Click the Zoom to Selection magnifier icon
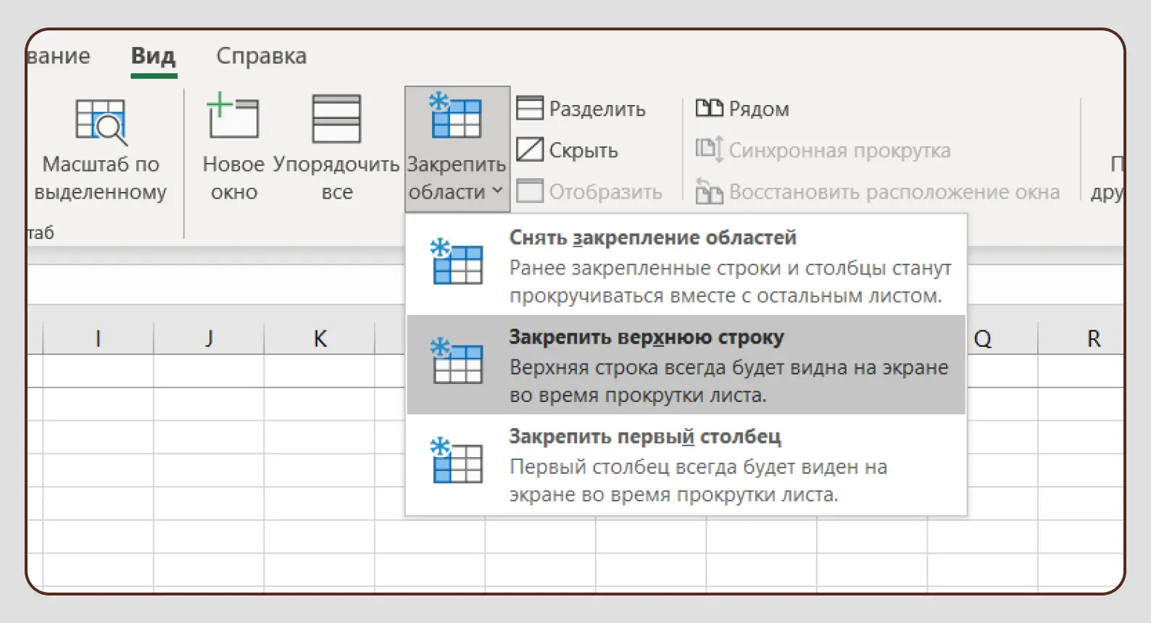The width and height of the screenshot is (1151, 623). [101, 121]
